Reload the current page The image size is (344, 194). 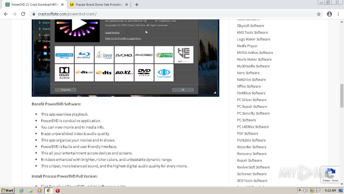(x=23, y=14)
